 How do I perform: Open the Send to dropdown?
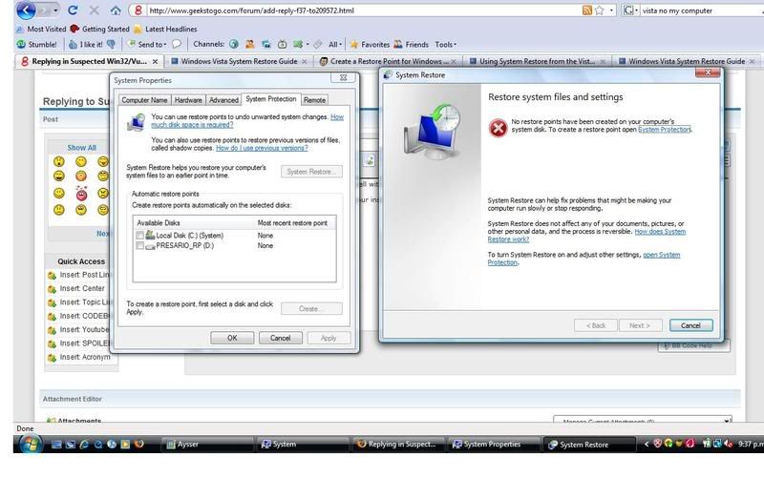[x=147, y=44]
